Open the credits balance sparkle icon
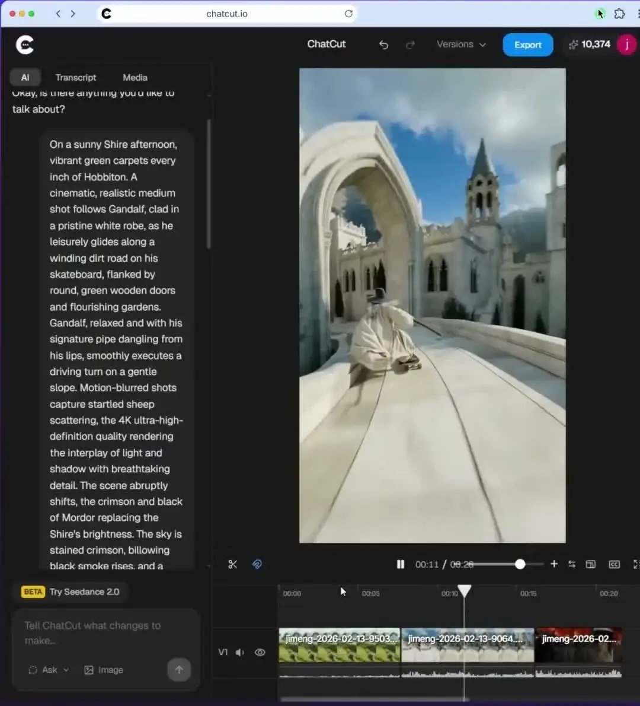Viewport: 640px width, 706px height. tap(573, 44)
